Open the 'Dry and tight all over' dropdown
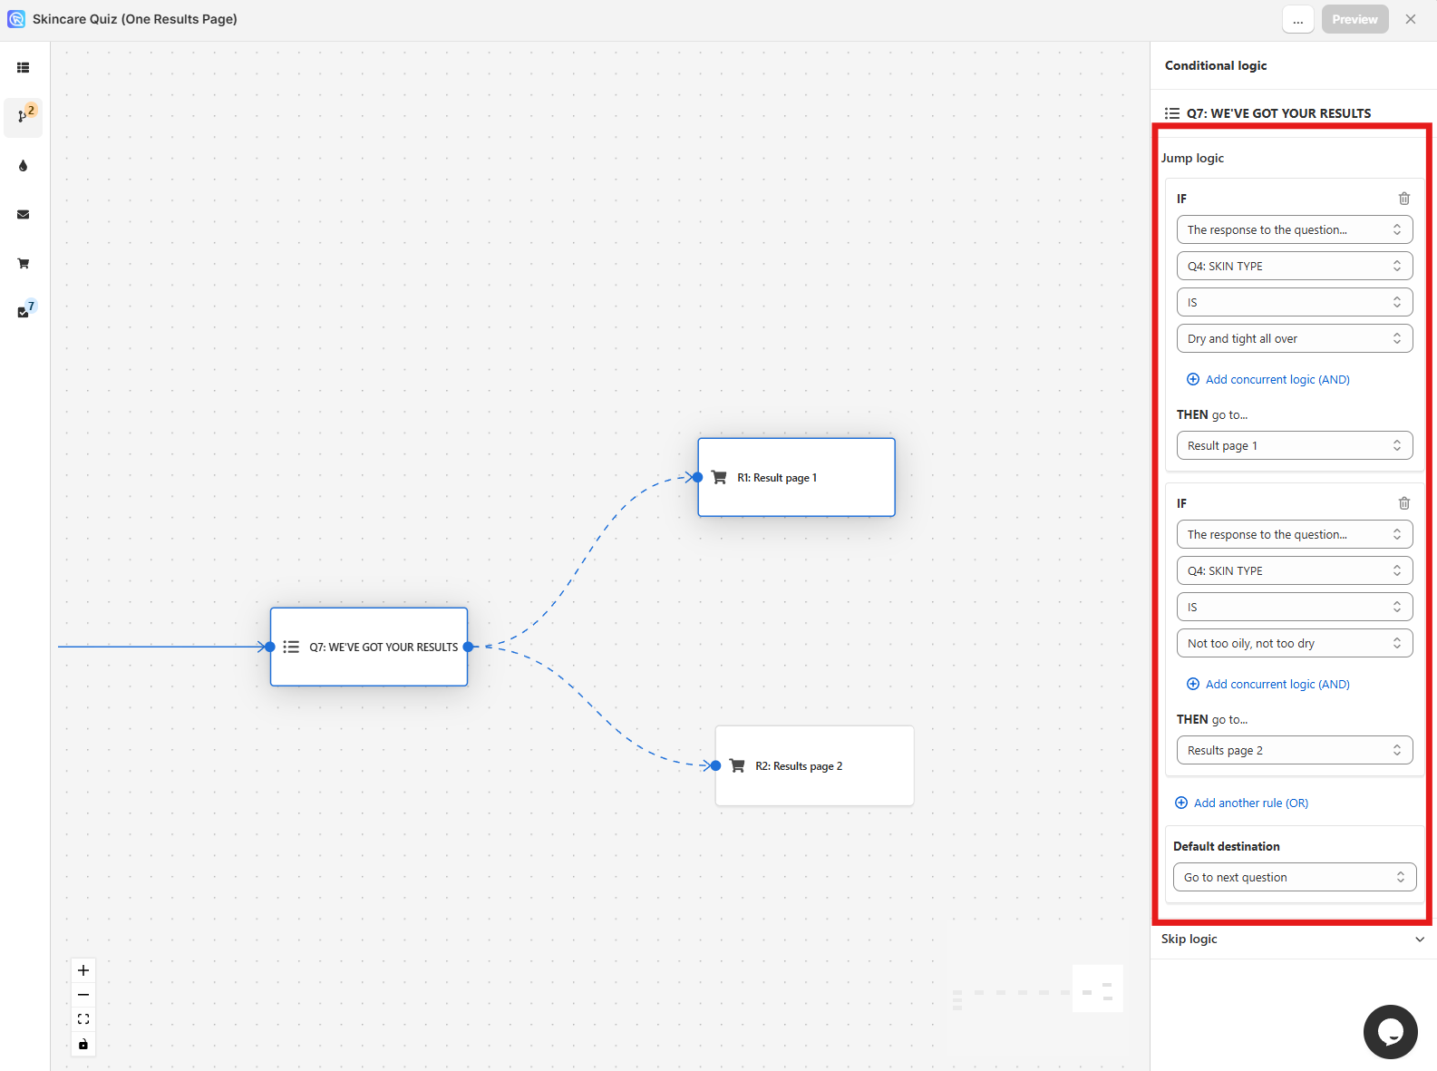1437x1071 pixels. 1295,338
